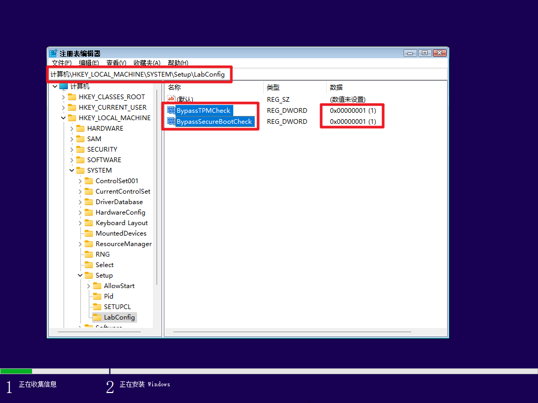Screen dimensions: 538x403
Task: Select the HardwareConfig key
Action: [120, 213]
